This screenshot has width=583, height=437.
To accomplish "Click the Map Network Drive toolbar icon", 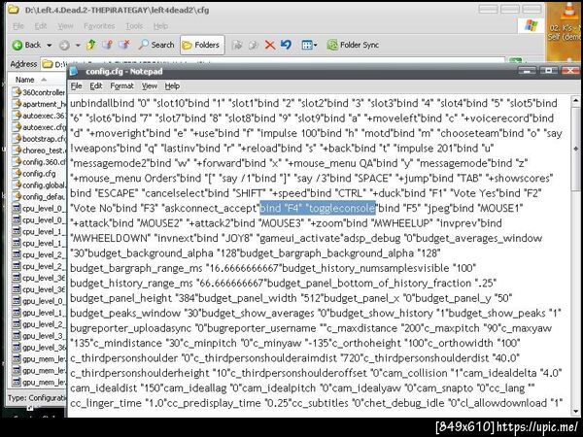I will (107, 45).
